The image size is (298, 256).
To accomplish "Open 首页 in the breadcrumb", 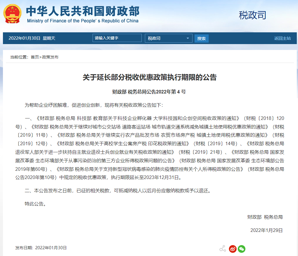I will coord(35,57).
